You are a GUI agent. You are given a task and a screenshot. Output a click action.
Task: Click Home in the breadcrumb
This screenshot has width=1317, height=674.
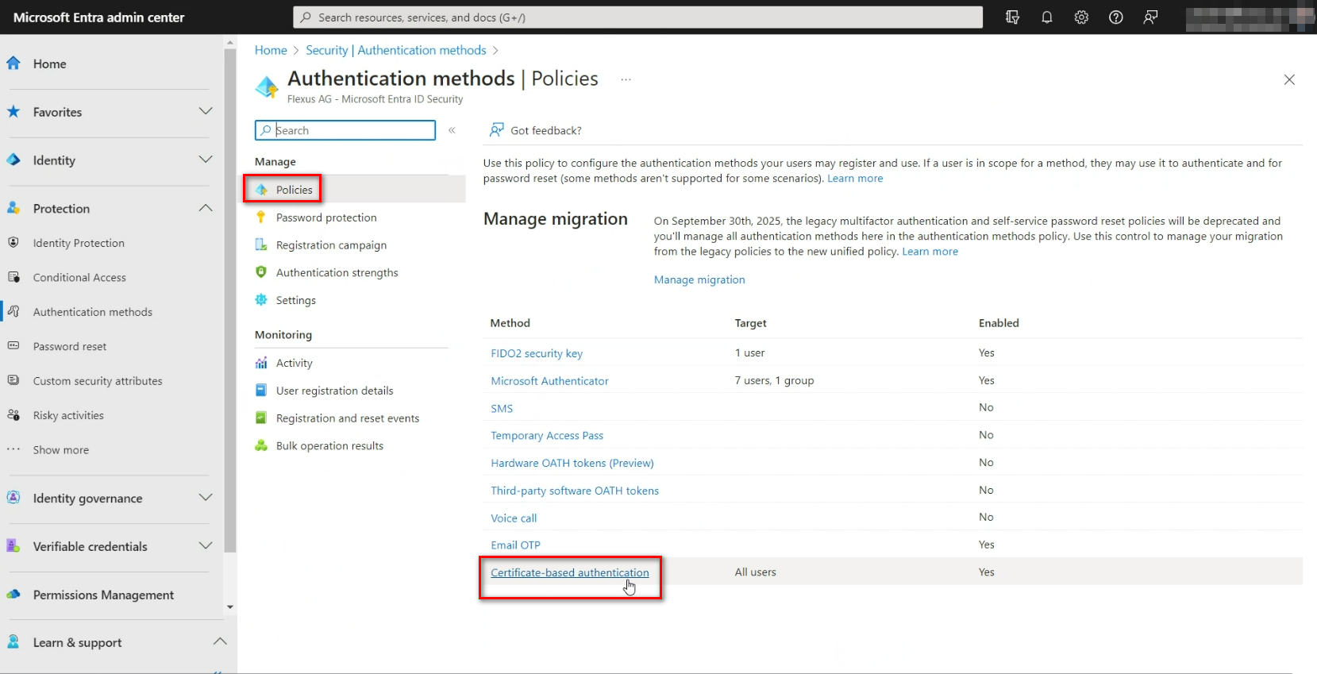(271, 50)
